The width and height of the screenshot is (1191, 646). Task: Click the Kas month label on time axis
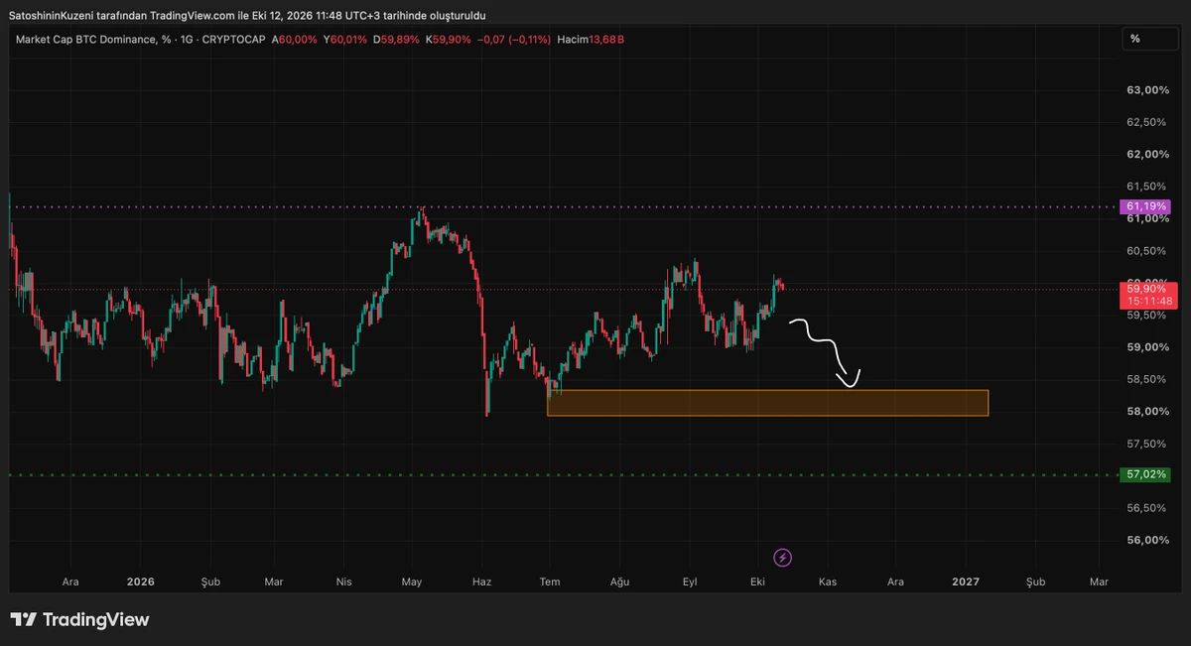coord(828,581)
